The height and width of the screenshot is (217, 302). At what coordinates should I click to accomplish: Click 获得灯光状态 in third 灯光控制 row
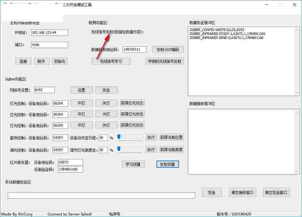(x=132, y=125)
